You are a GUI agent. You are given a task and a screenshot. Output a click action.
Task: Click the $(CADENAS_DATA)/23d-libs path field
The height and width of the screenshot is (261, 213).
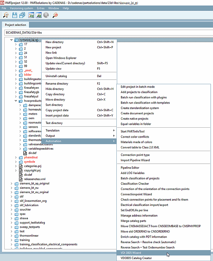click(108, 33)
